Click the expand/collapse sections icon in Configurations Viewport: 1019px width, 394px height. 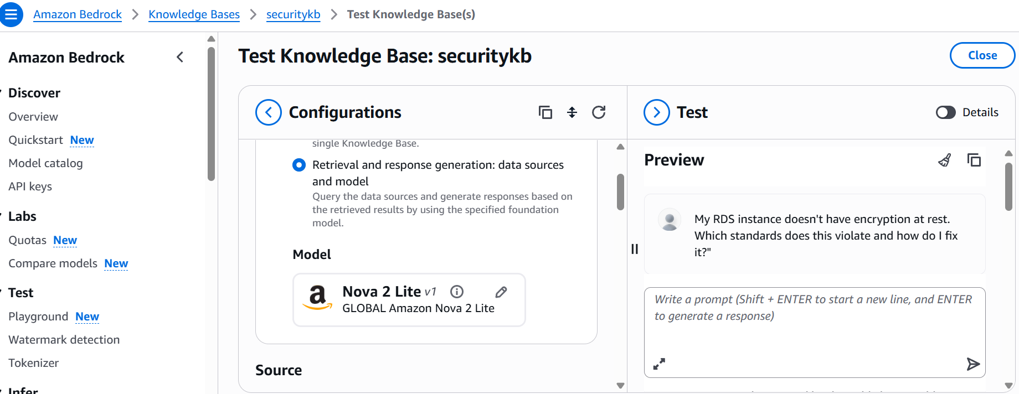572,112
